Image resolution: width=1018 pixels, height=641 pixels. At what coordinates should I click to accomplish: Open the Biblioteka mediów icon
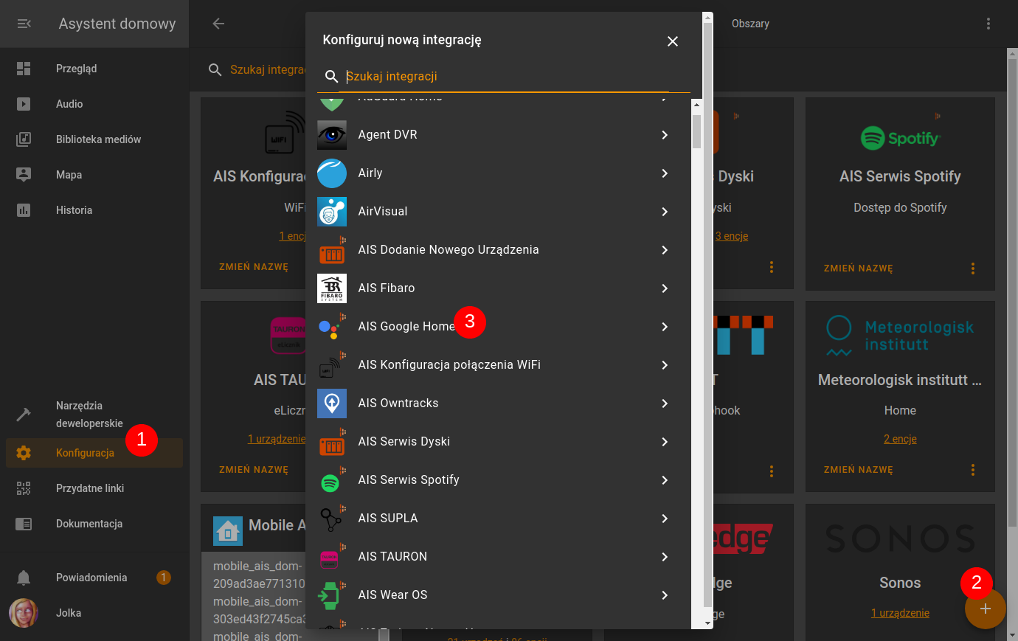pos(24,139)
